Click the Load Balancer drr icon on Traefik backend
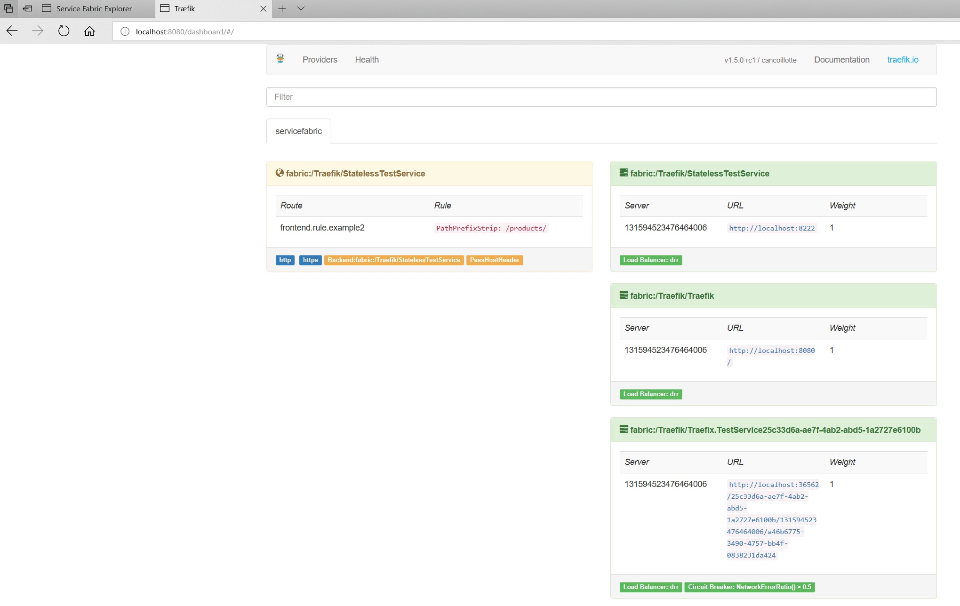The image size is (960, 606). pyautogui.click(x=650, y=394)
